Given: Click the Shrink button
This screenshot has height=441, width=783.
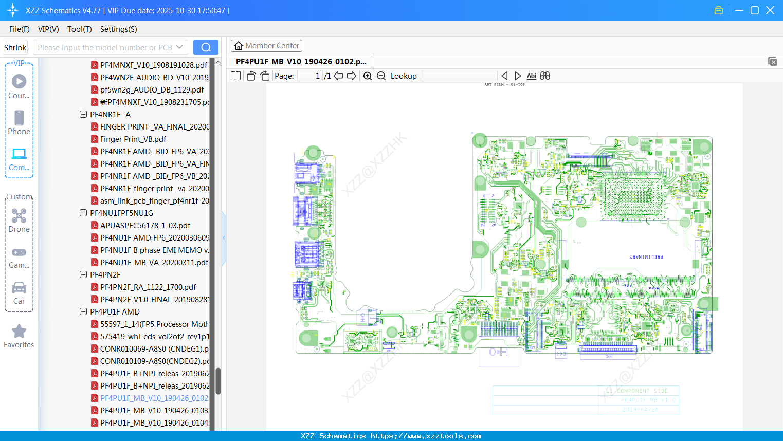Looking at the screenshot, I should [15, 47].
